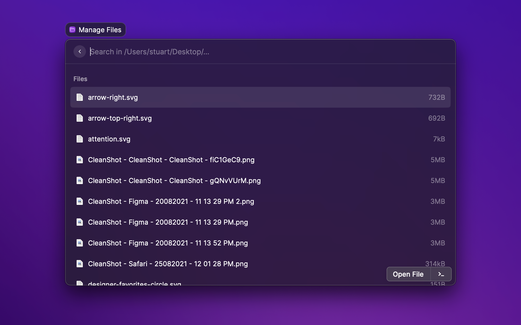The image size is (521, 325).
Task: Click the attention.svg file icon
Action: click(80, 139)
